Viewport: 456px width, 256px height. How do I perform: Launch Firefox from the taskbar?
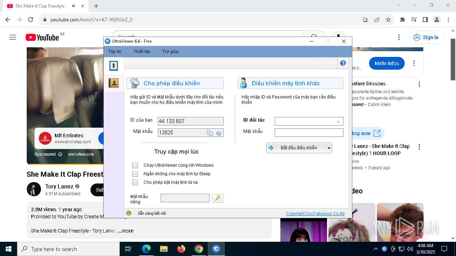click(x=181, y=249)
